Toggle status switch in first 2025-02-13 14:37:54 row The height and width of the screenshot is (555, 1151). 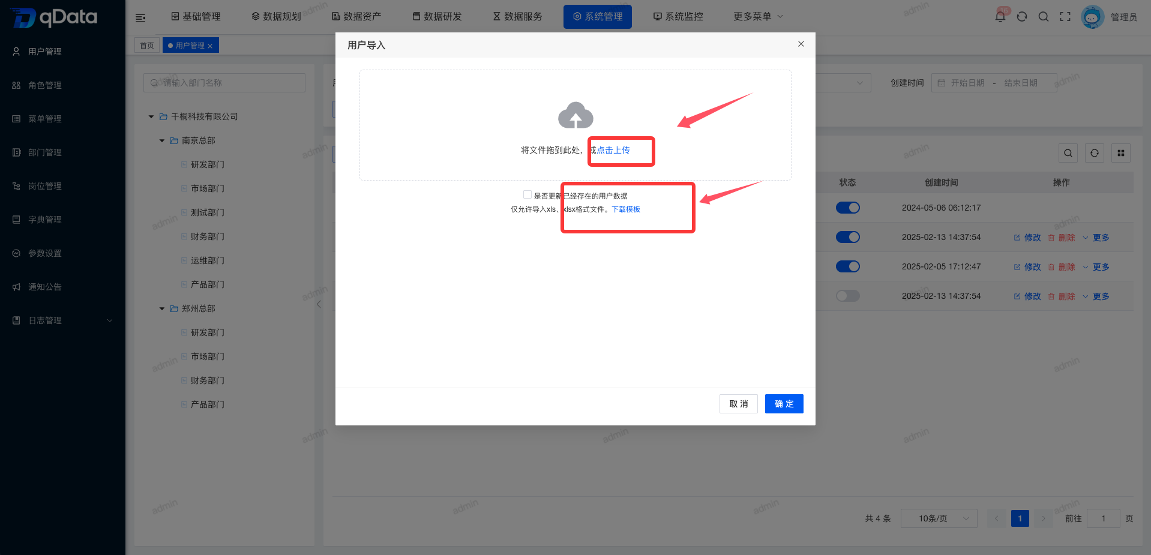coord(848,237)
